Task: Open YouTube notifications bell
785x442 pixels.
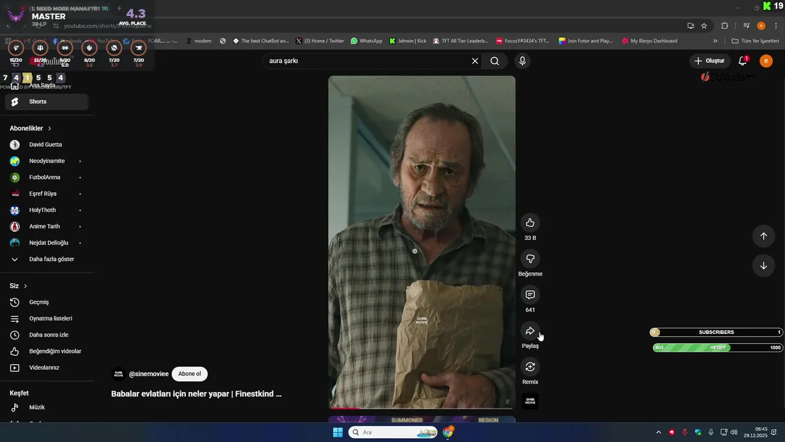Action: click(743, 61)
